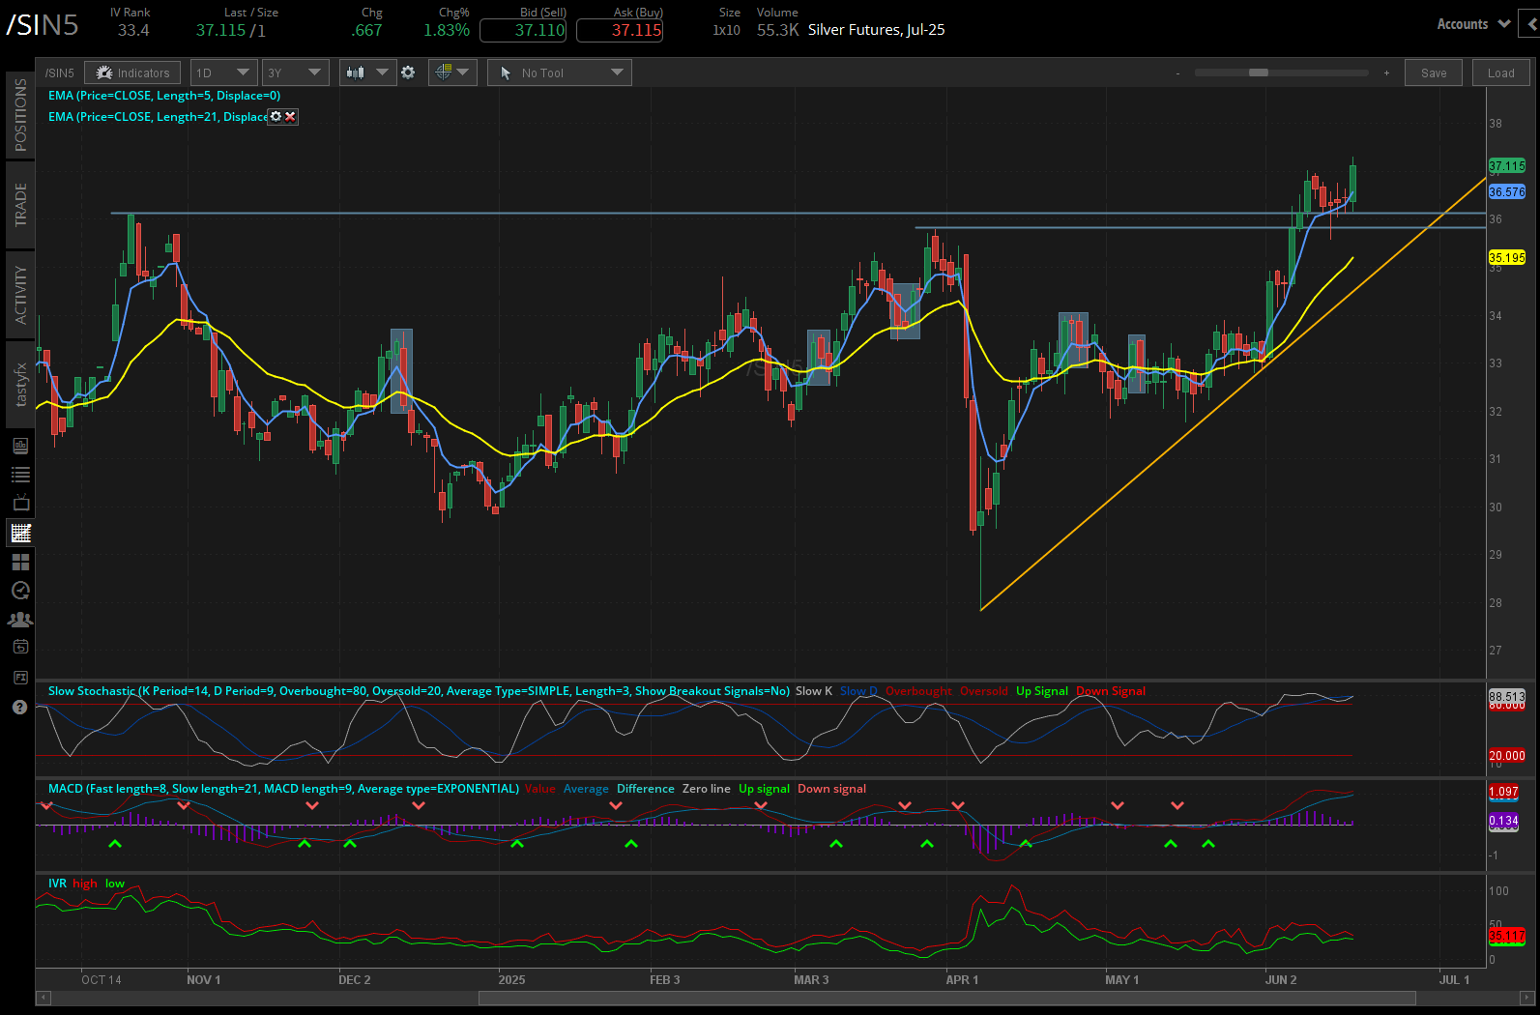Viewport: 1540px width, 1015px height.
Task: Open the four-tile dashboard sidebar icon
Action: coord(20,562)
